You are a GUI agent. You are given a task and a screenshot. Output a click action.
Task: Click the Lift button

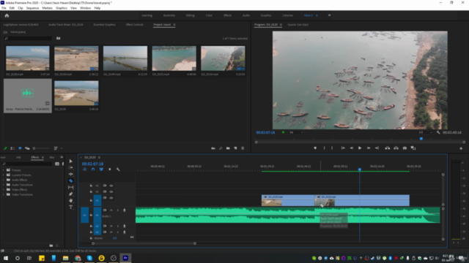(388, 148)
